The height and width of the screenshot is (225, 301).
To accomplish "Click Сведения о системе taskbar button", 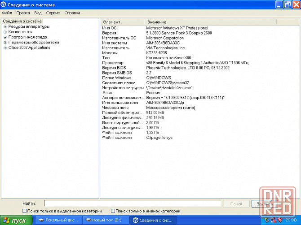I will (x=153, y=220).
